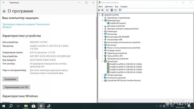Click device name DESKTOP-5J37VFR in Settings
Image resolution: width=194 pixels, height=109 pixels.
pyautogui.click(x=39, y=42)
